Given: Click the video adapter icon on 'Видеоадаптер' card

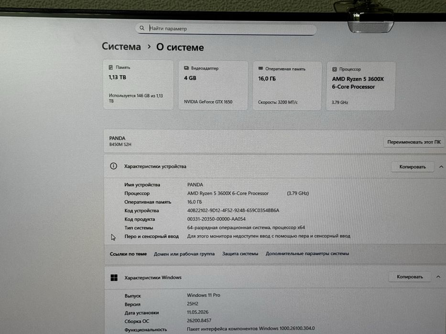Looking at the screenshot, I should click(186, 68).
